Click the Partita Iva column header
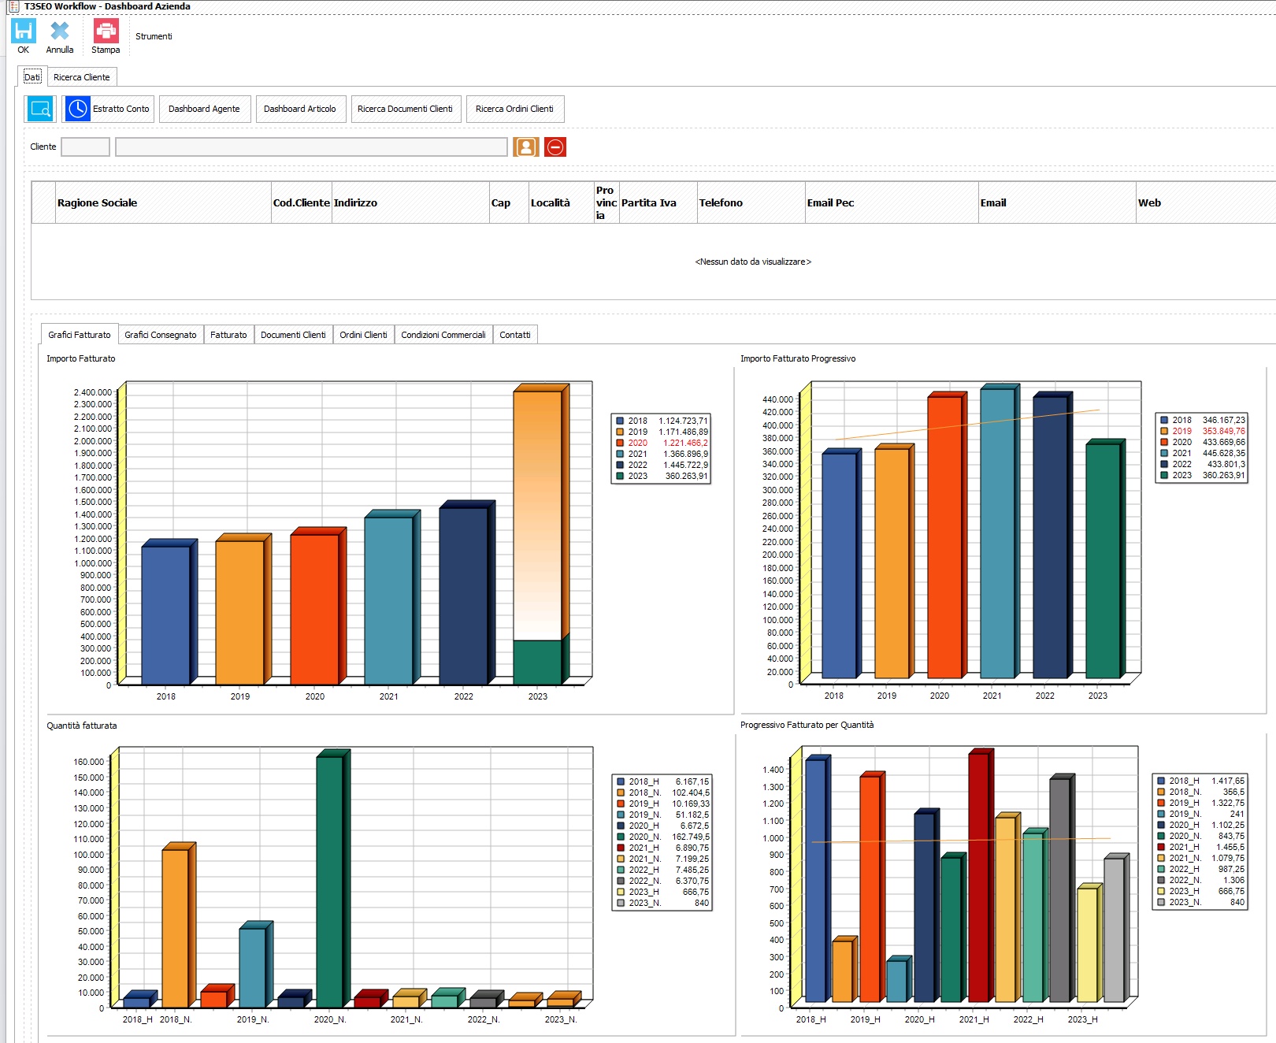1276x1043 pixels. click(x=658, y=202)
